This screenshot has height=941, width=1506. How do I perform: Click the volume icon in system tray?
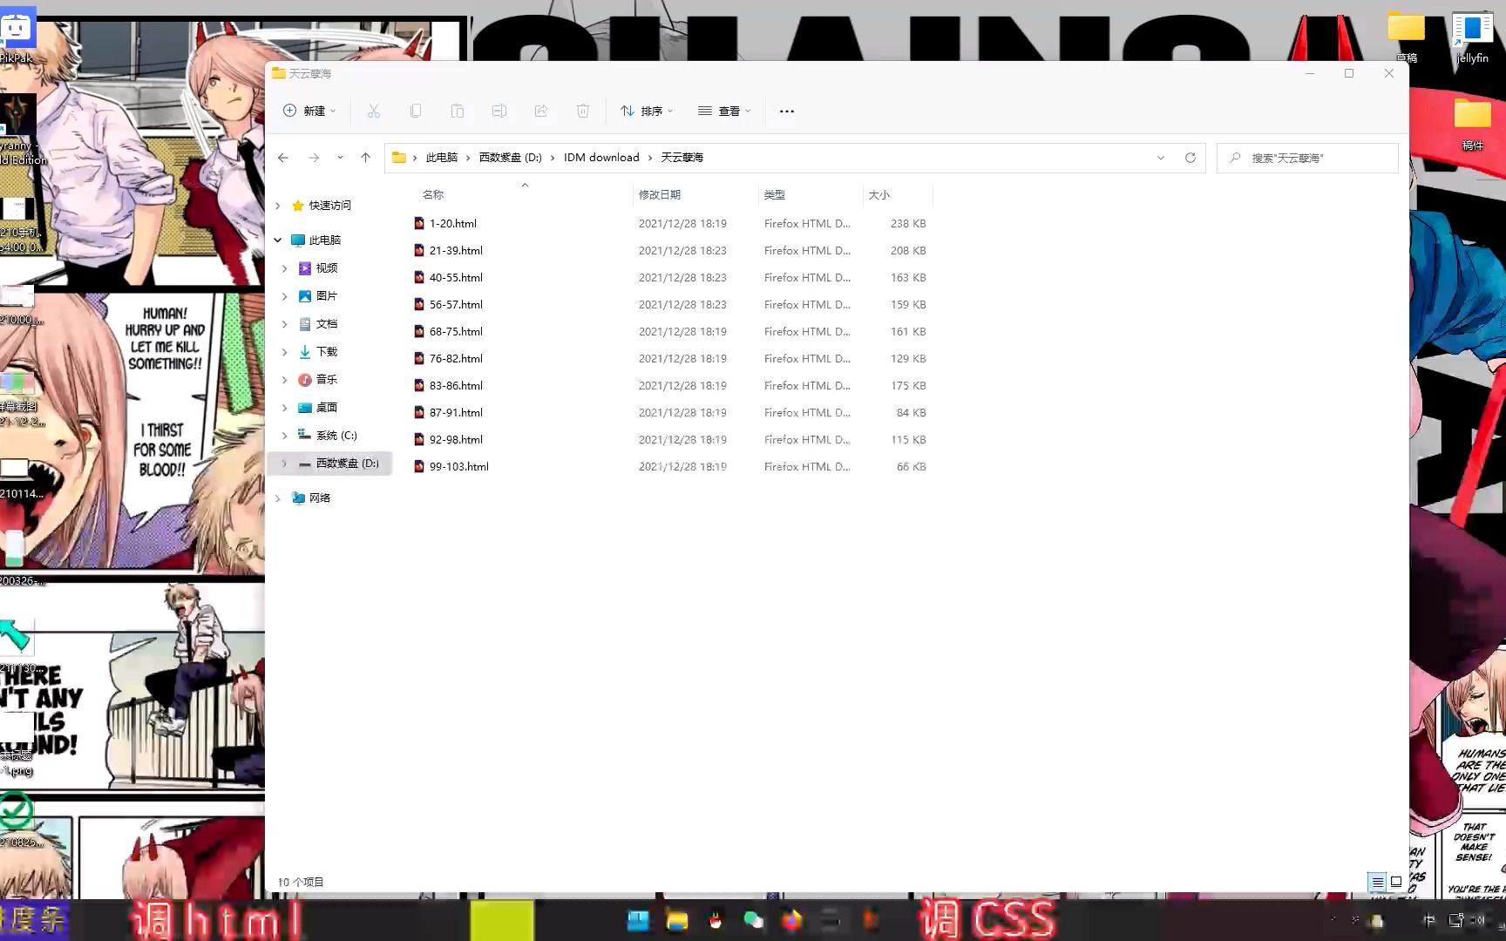pyautogui.click(x=1478, y=920)
